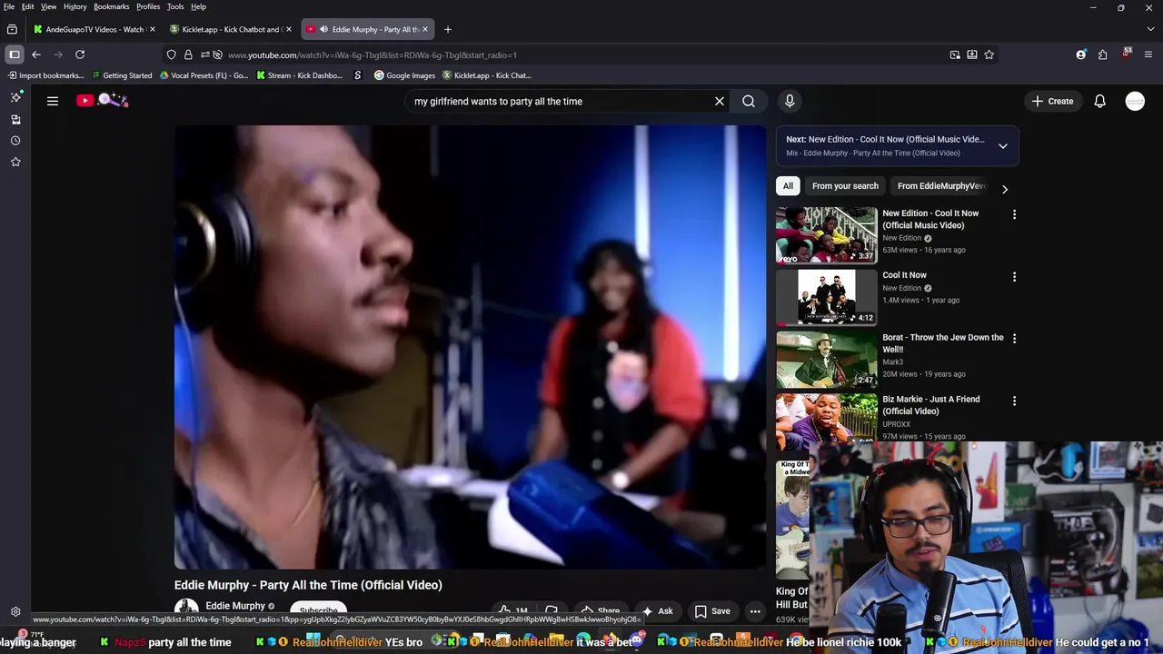Image resolution: width=1163 pixels, height=654 pixels.
Task: Open options for Biz Markie video
Action: point(1014,401)
